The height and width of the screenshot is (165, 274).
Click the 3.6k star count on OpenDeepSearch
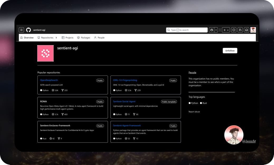(x=55, y=90)
